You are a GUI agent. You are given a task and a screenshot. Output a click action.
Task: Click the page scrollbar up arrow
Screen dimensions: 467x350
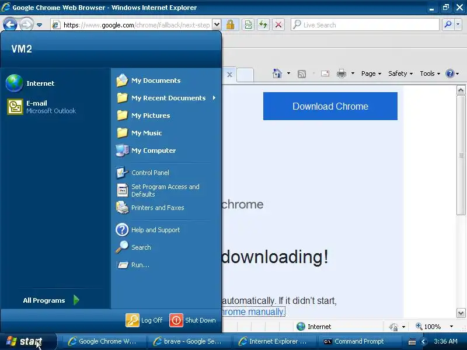point(461,90)
